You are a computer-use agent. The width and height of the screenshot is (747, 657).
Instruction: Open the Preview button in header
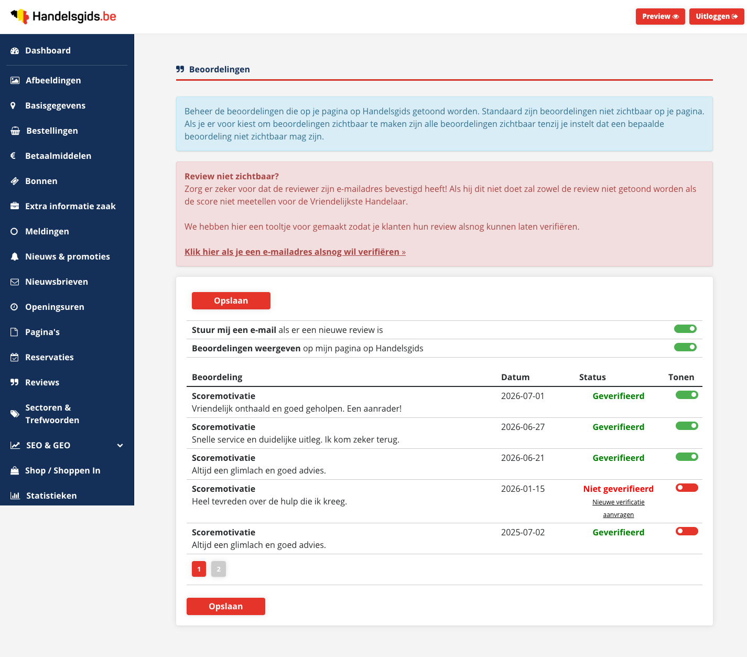[x=661, y=17]
